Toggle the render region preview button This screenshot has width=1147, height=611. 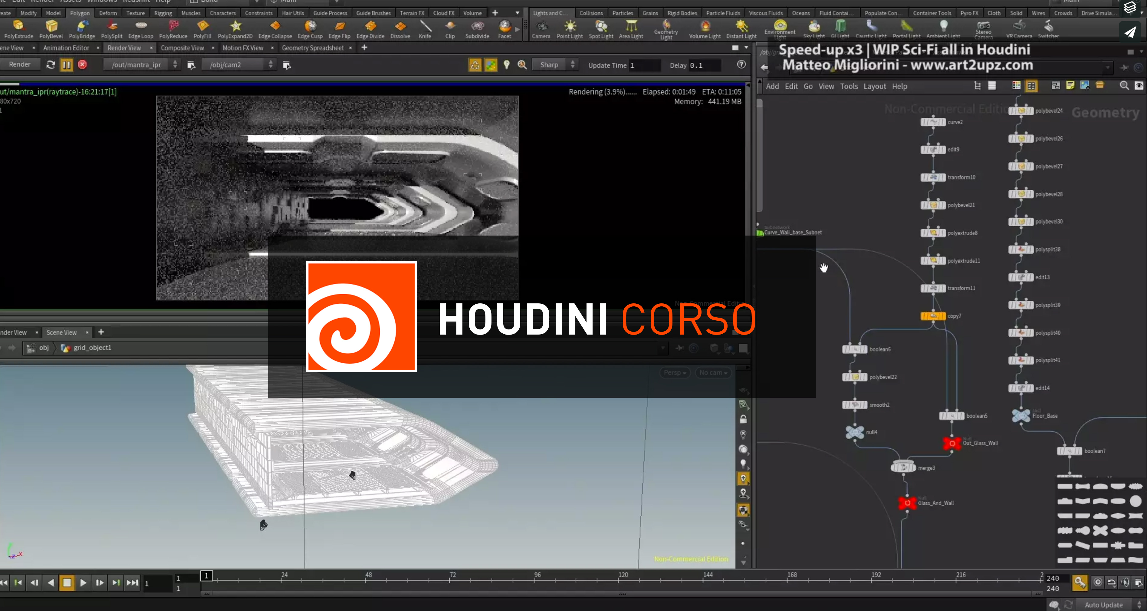[491, 65]
